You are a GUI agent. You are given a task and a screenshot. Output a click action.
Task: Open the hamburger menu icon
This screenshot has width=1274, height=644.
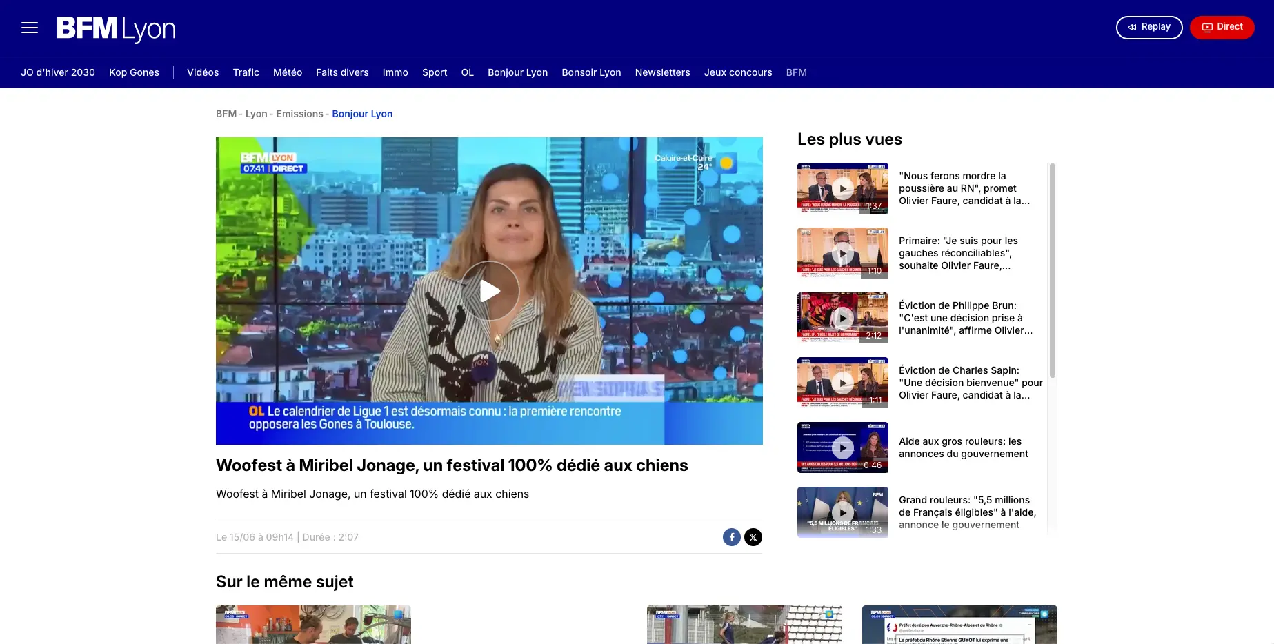[30, 28]
